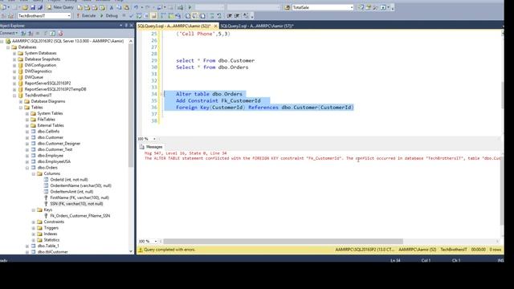Switch output to Results to Text

pos(187,16)
